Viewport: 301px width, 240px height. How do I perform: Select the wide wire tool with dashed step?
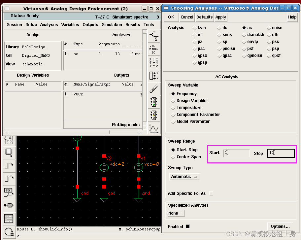point(9,179)
